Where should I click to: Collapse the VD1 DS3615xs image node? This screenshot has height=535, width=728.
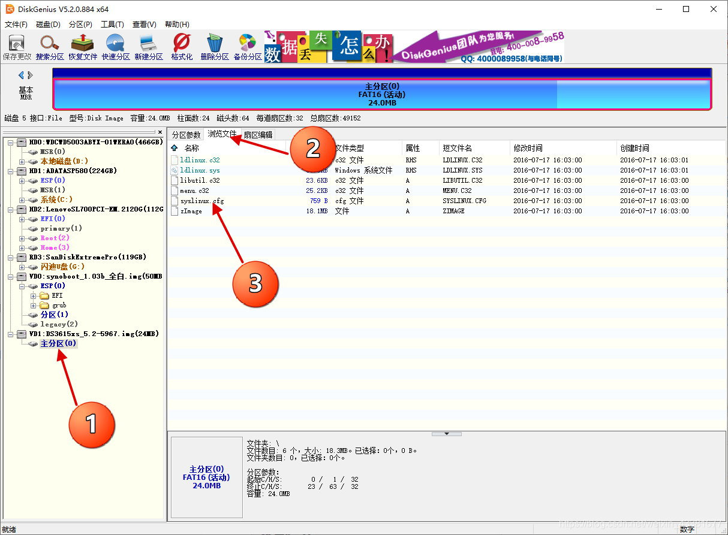point(10,334)
